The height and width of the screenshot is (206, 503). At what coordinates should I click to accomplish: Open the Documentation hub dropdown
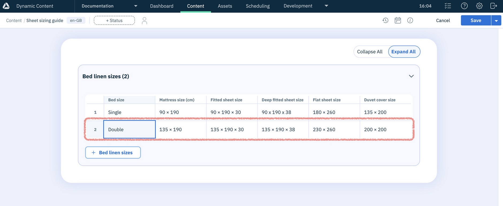coord(136,6)
